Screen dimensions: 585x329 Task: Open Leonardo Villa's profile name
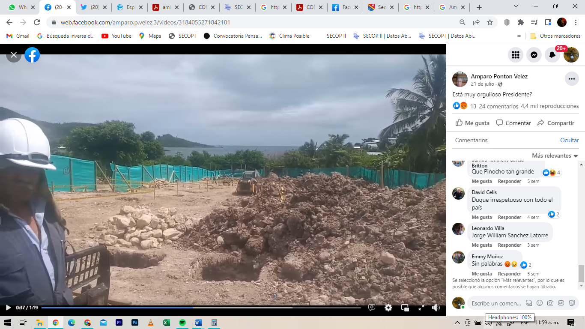(488, 228)
